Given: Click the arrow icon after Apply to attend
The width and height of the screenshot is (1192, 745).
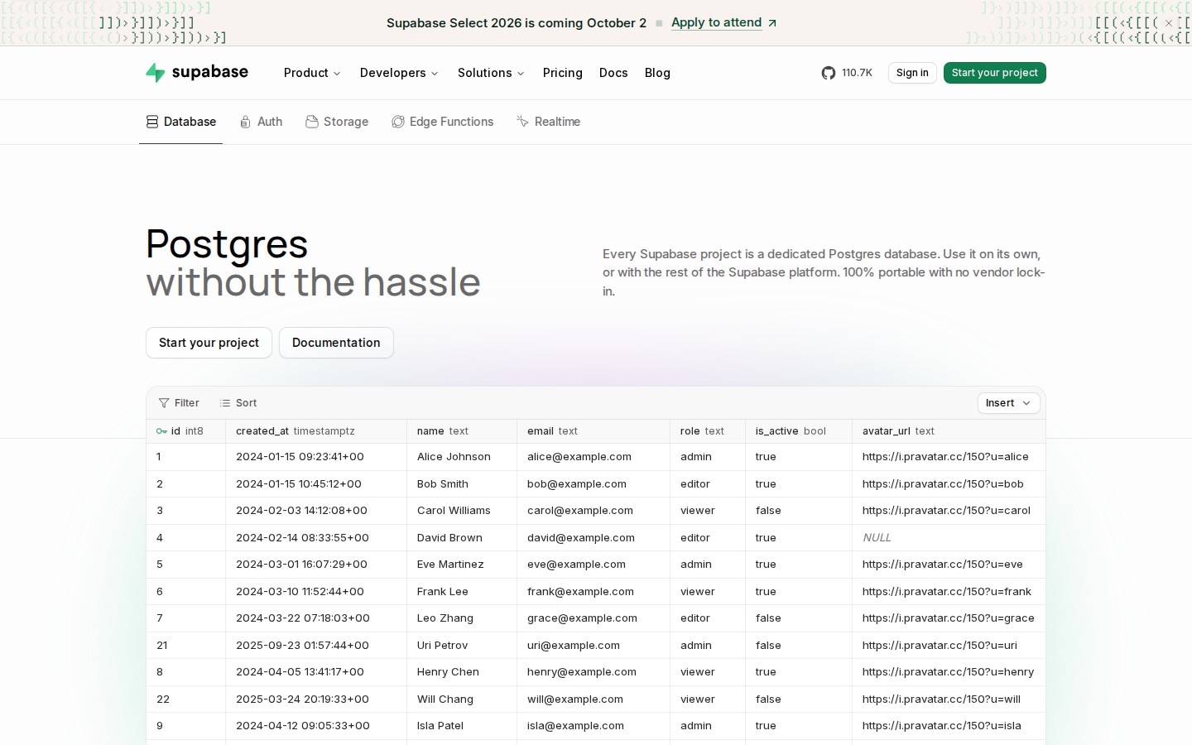Looking at the screenshot, I should [x=772, y=23].
